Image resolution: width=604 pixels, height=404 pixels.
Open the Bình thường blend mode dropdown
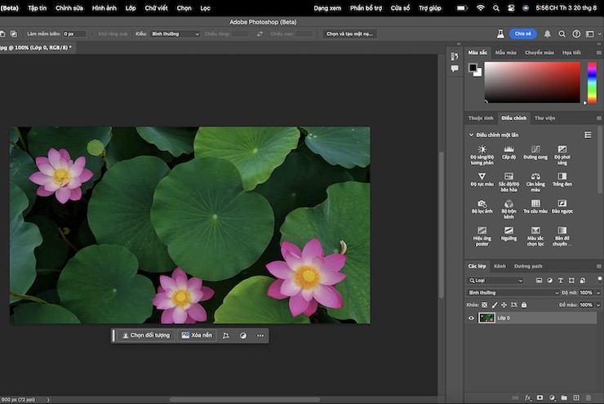513,292
